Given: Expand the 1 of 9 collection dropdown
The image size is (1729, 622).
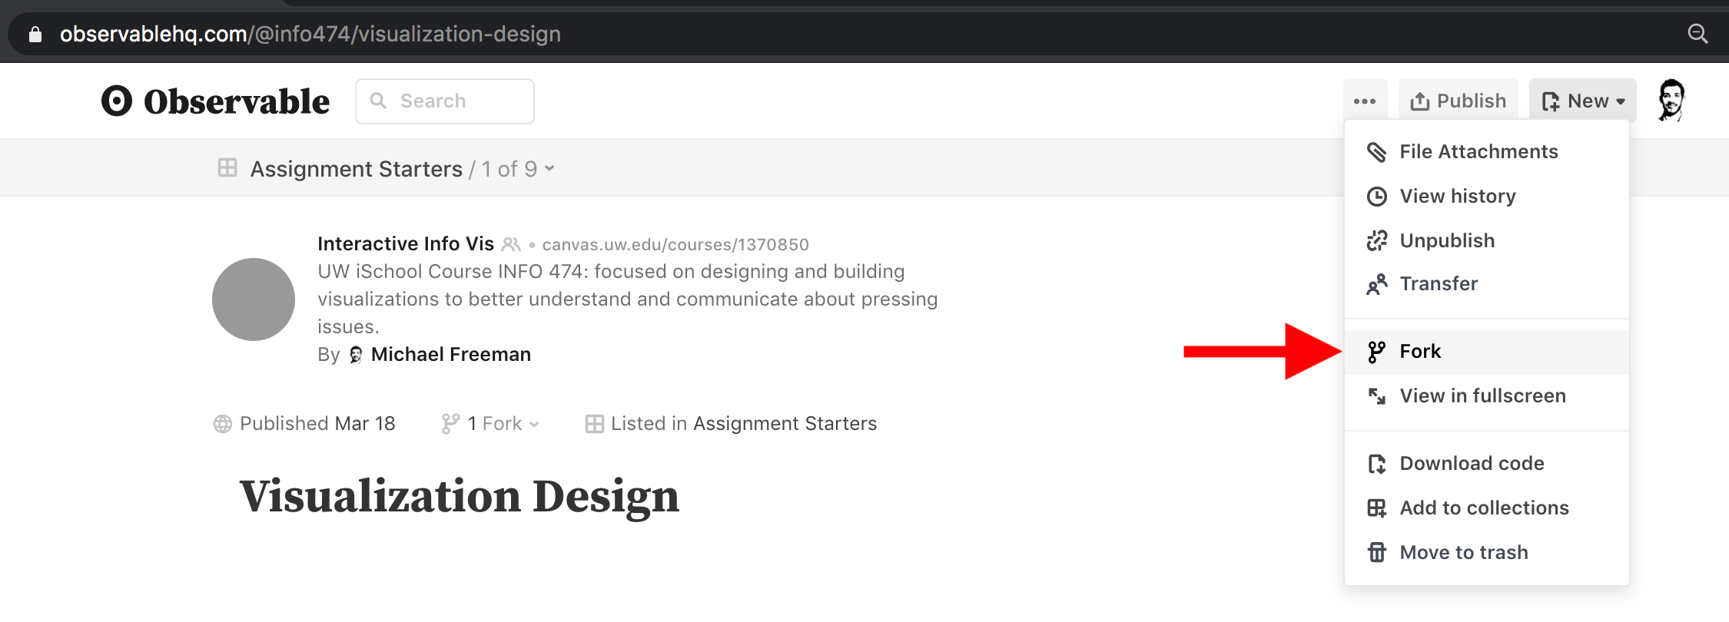Looking at the screenshot, I should coord(518,169).
